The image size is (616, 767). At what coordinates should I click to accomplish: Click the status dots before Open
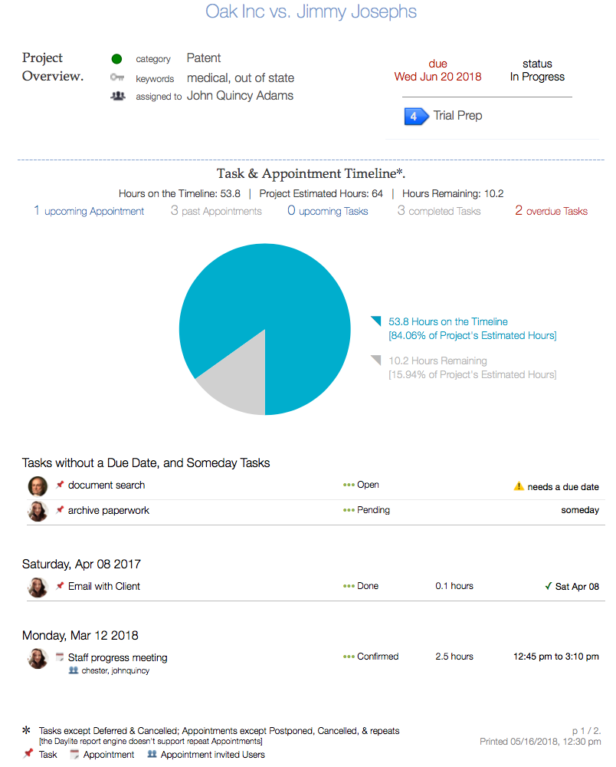[349, 485]
